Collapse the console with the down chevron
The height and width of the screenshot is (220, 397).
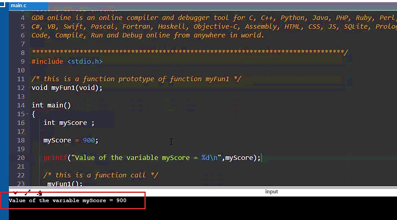pyautogui.click(x=16, y=193)
